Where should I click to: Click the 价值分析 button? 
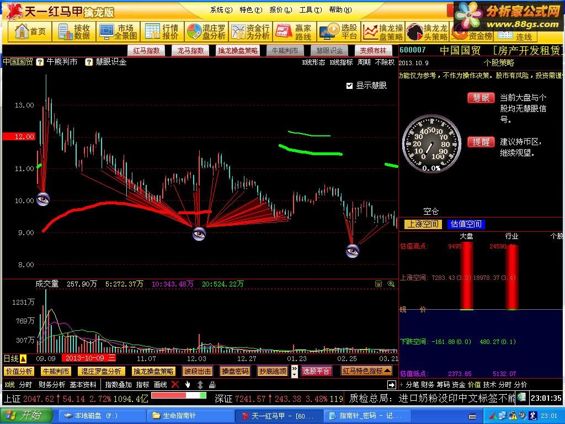click(x=19, y=370)
